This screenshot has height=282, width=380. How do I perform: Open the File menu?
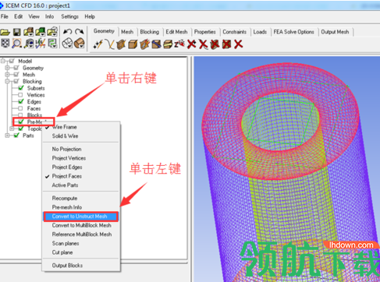click(5, 16)
